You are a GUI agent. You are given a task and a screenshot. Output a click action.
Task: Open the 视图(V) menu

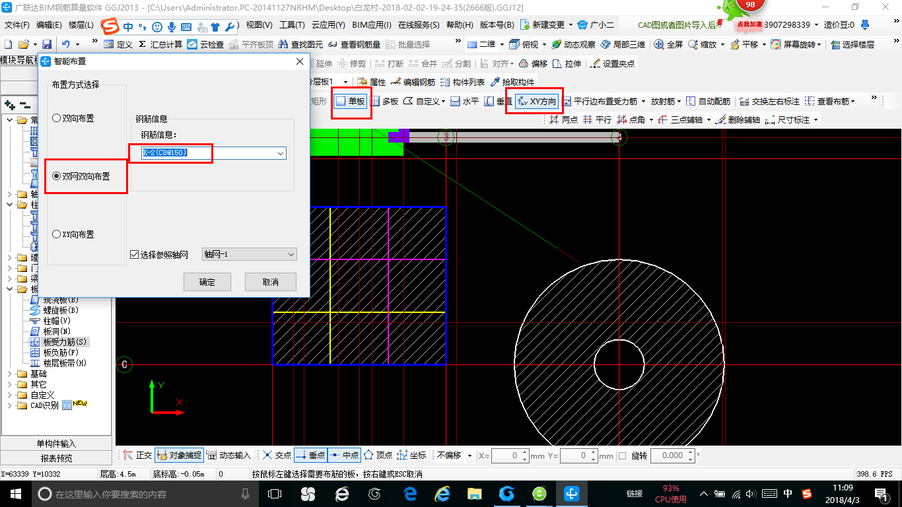(259, 25)
